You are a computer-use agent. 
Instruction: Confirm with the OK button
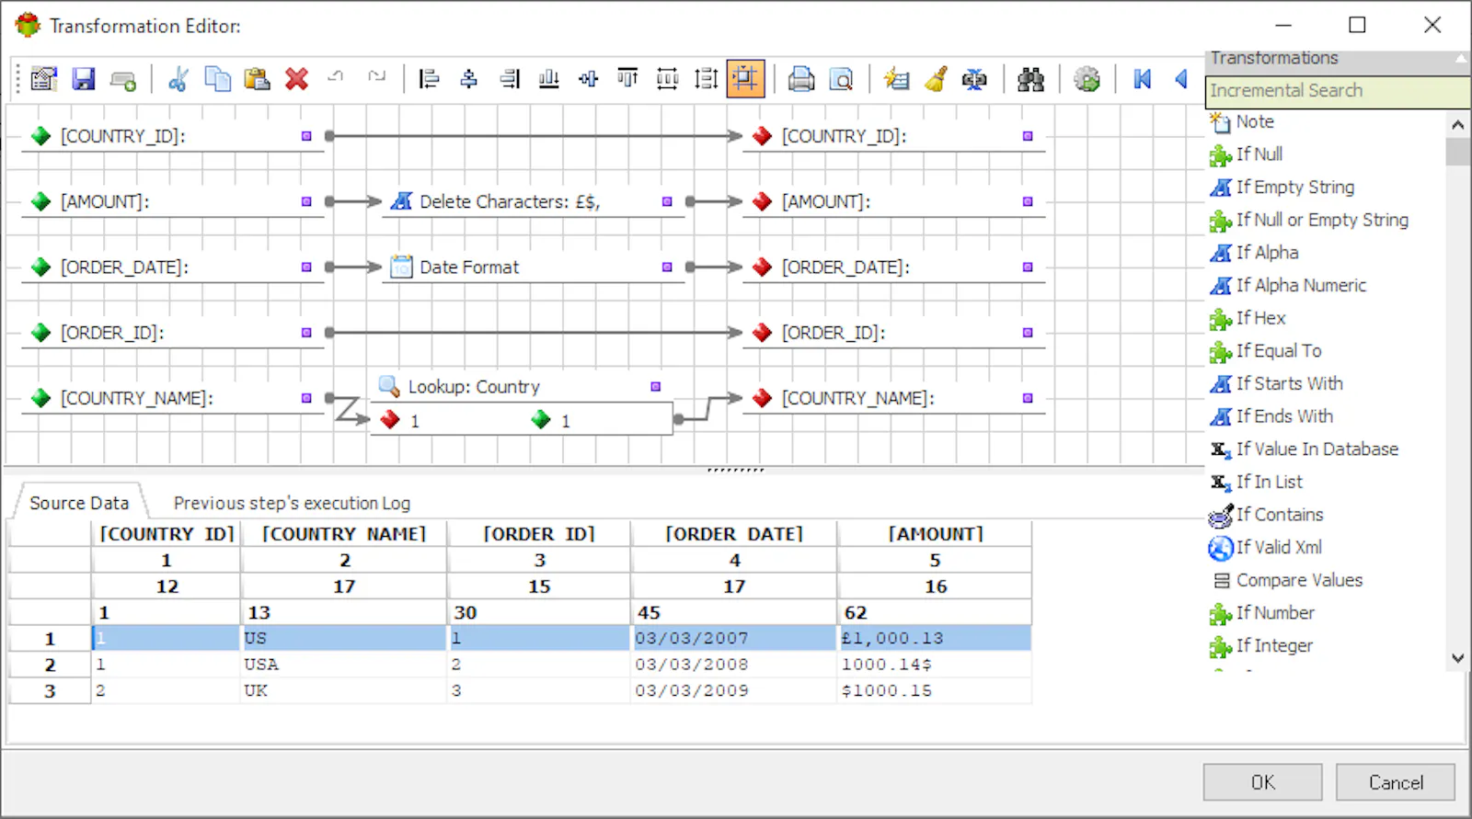1262,782
